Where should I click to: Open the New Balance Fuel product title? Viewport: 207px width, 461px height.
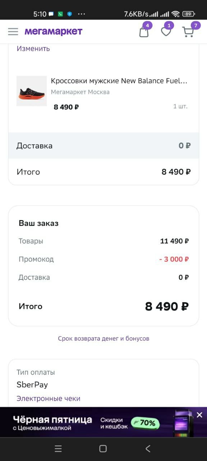pyautogui.click(x=120, y=81)
